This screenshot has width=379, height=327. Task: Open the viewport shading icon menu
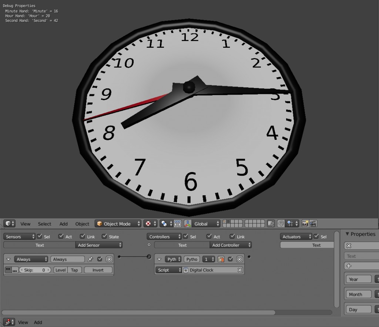click(164, 223)
